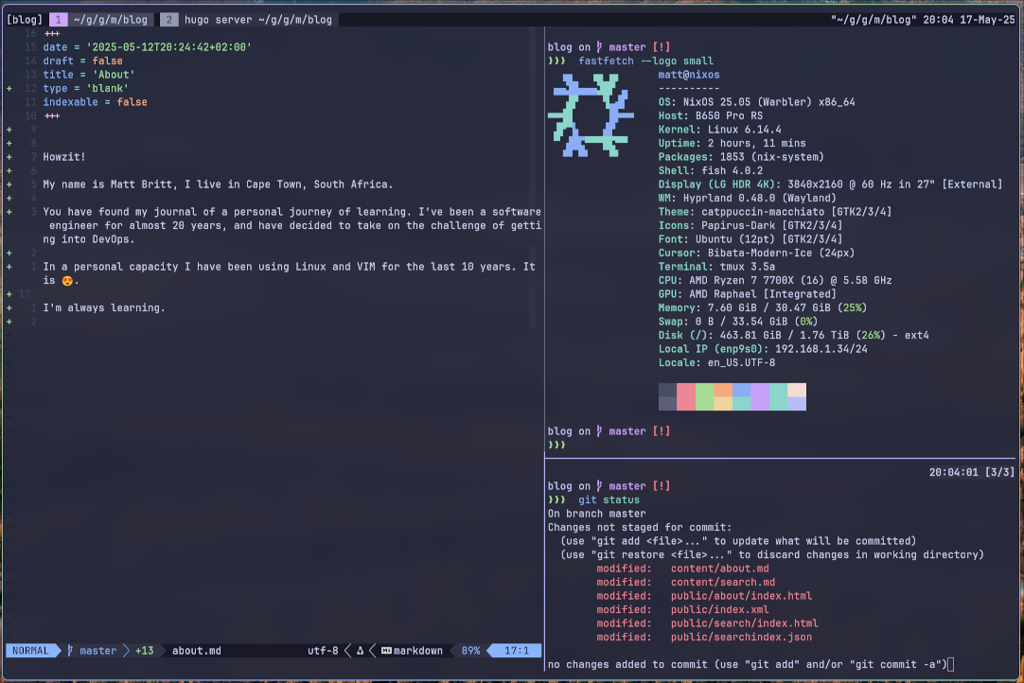
Task: Click the git added sign beside the Howzit! line
Action: pyautogui.click(x=9, y=157)
